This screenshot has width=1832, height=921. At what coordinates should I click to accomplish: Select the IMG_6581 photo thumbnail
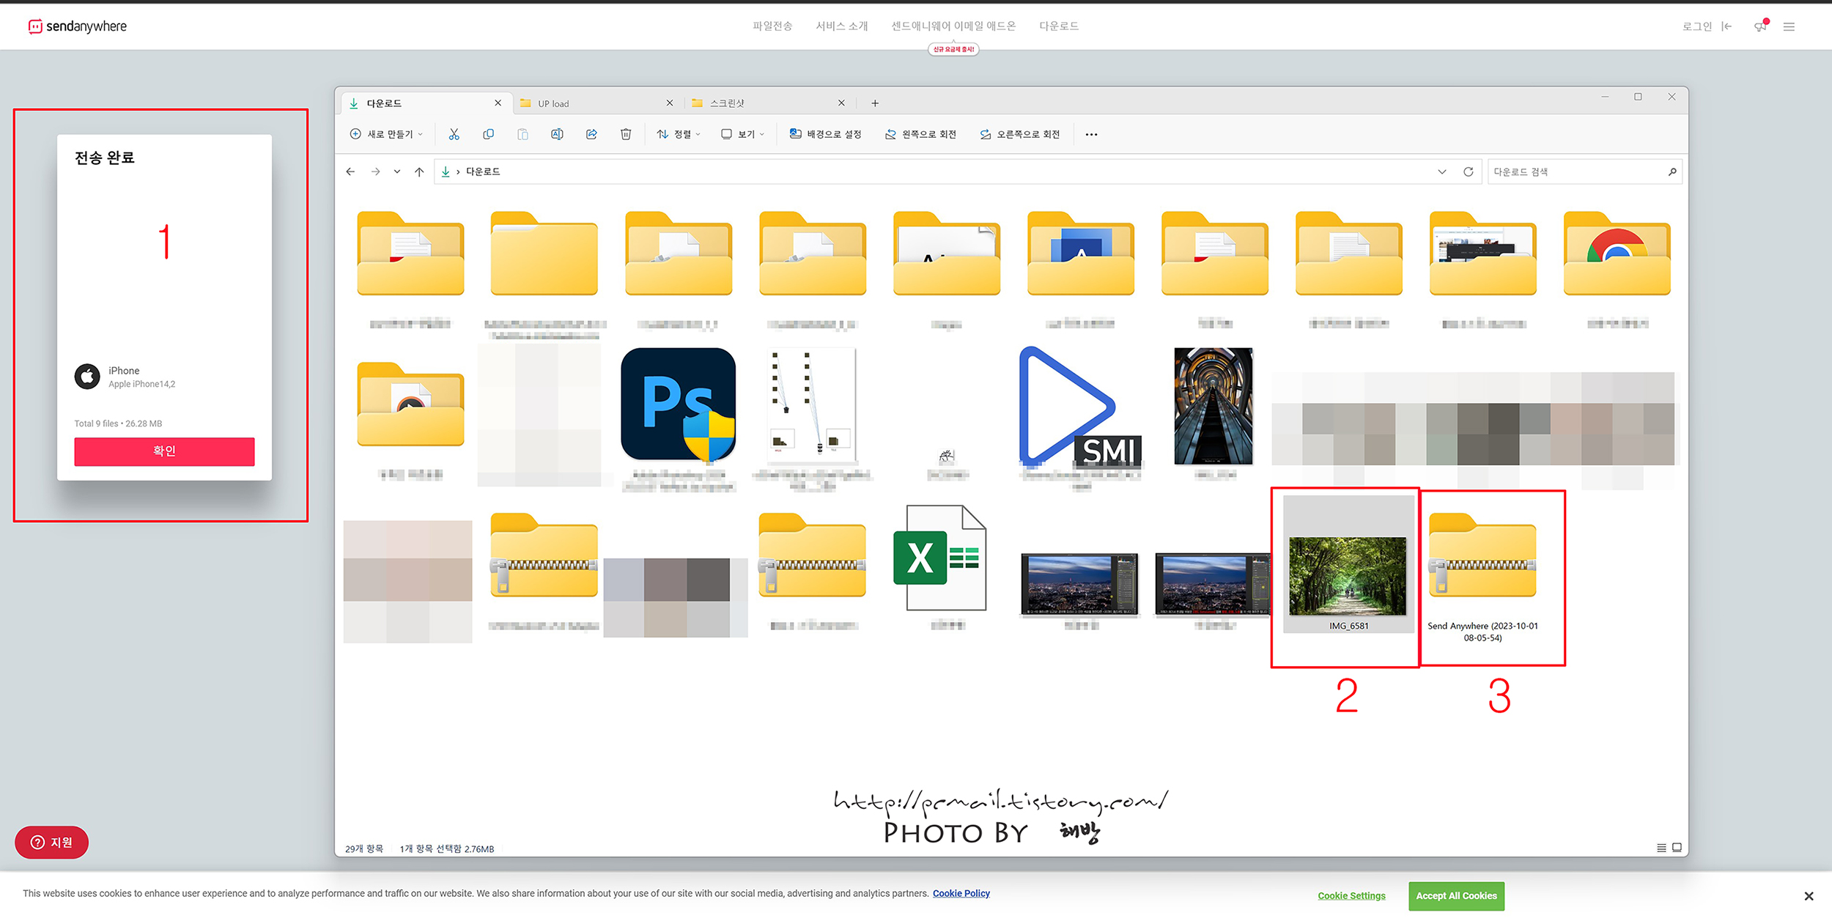[x=1347, y=575]
